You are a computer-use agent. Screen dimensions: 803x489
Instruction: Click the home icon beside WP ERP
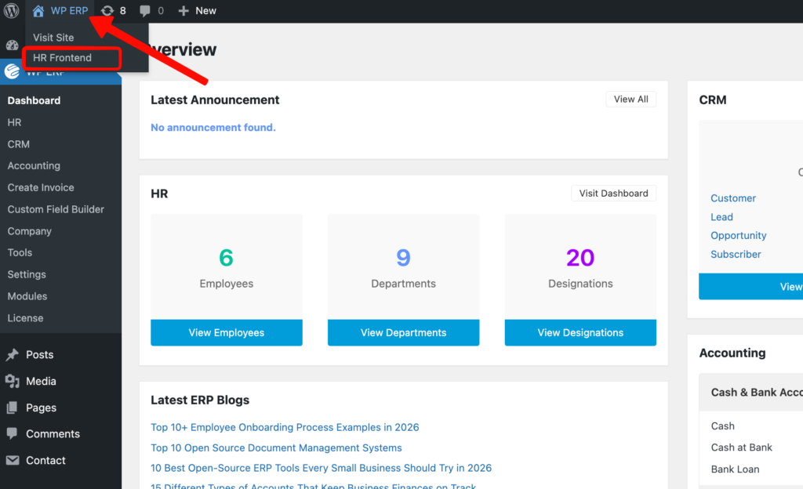point(38,11)
